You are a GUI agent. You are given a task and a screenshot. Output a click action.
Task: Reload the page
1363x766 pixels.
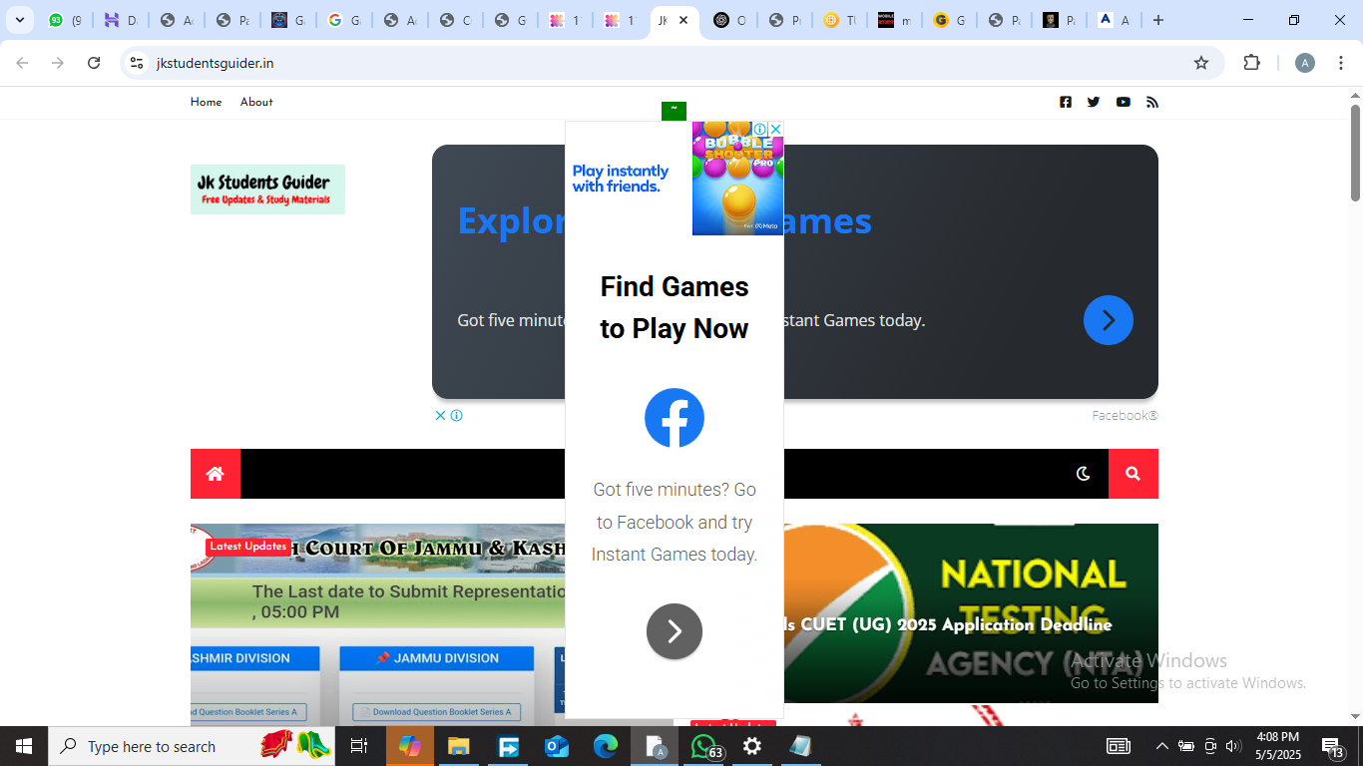pyautogui.click(x=94, y=63)
